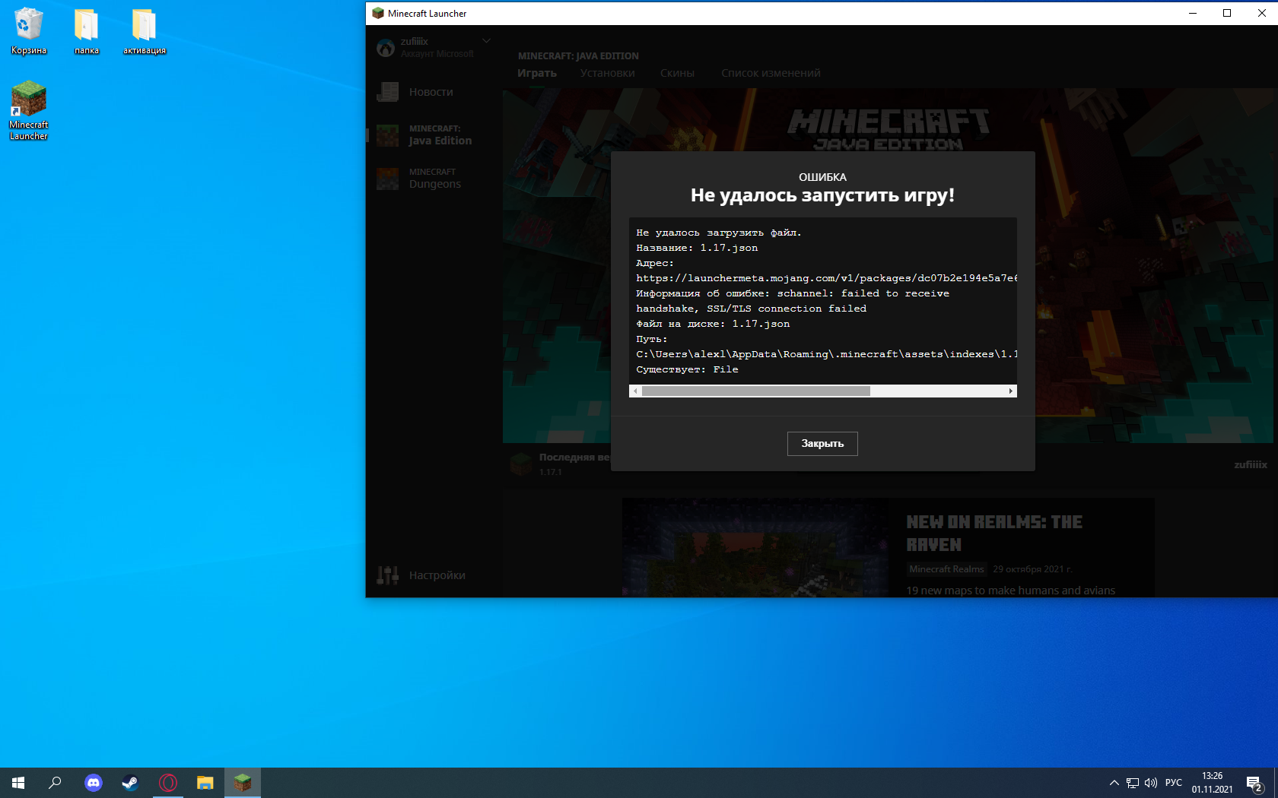Click the Minecraft Realms news tag

[x=946, y=569]
